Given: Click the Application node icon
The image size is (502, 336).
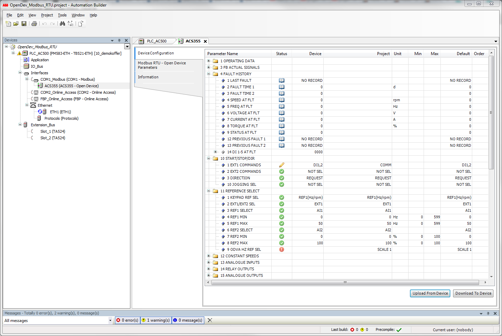Looking at the screenshot, I should click(x=26, y=60).
